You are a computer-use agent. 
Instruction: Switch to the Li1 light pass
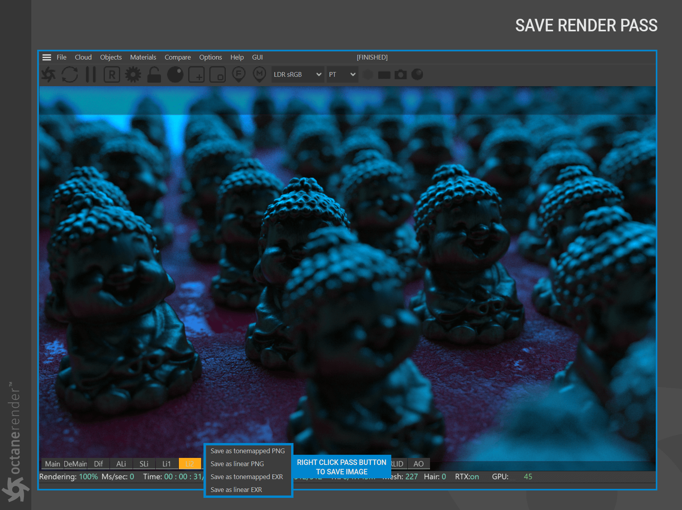[x=167, y=464]
